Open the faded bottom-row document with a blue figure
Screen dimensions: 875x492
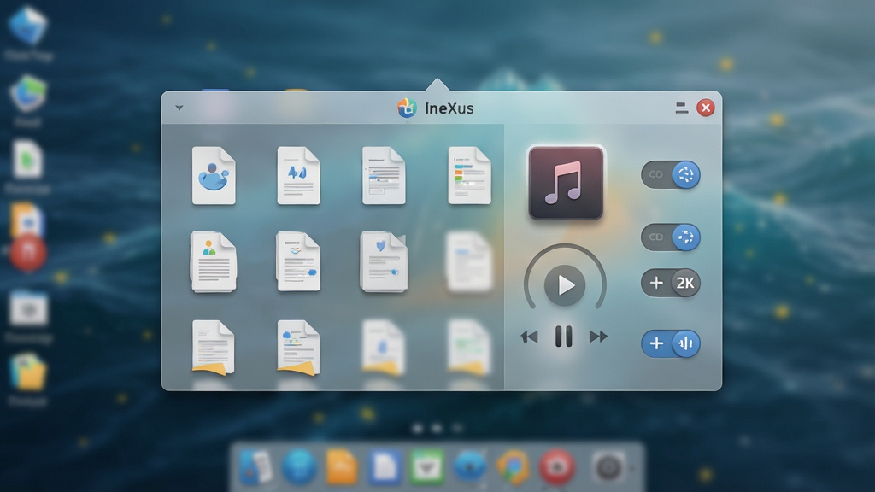tap(384, 348)
